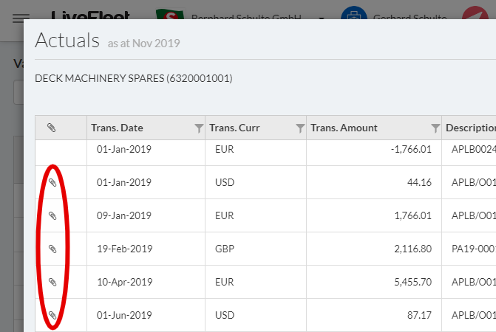The height and width of the screenshot is (332, 496).
Task: Click the LiveFleet logo
Action: tap(91, 16)
